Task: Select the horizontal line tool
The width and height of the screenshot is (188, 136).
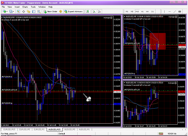Action: pyautogui.click(x=170, y=11)
